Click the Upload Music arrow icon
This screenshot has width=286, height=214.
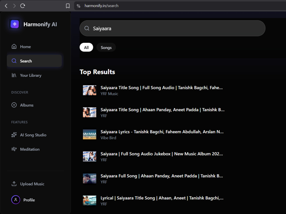pyautogui.click(x=14, y=184)
